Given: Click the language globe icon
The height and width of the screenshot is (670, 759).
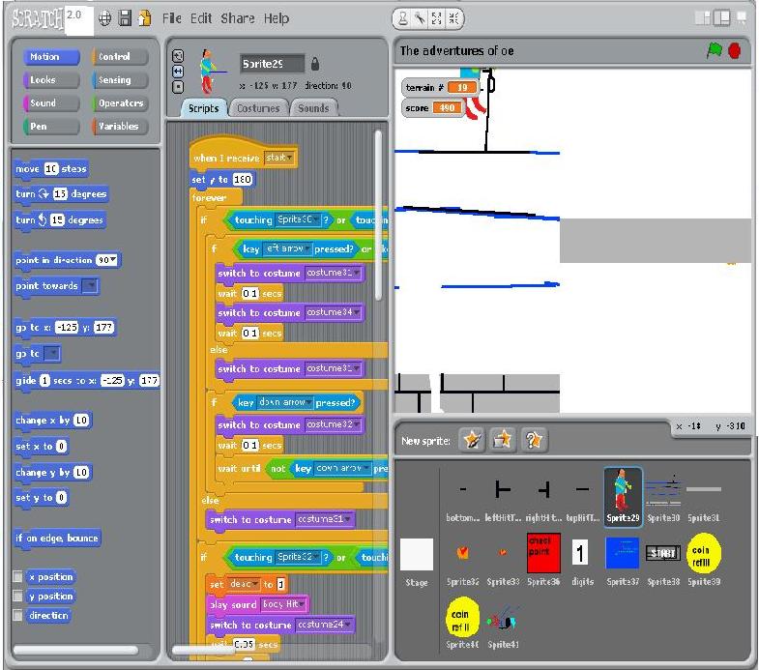Looking at the screenshot, I should [104, 18].
